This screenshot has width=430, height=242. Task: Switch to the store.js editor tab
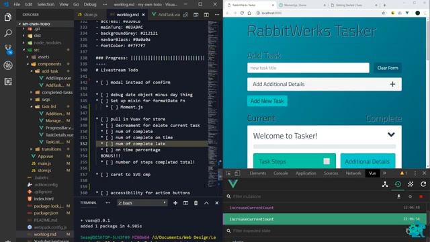91,15
